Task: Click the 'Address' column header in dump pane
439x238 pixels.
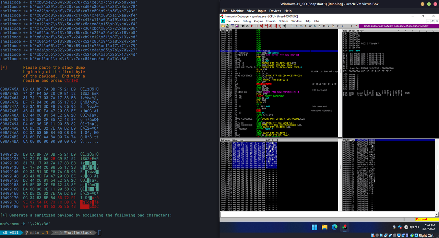Action: coord(226,140)
